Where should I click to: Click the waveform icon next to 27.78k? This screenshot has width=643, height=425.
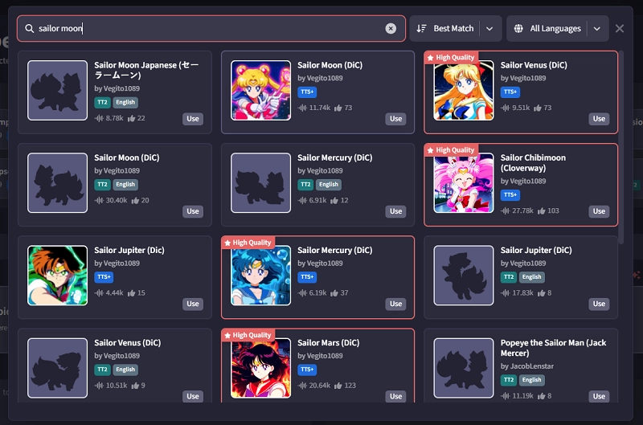pos(506,211)
